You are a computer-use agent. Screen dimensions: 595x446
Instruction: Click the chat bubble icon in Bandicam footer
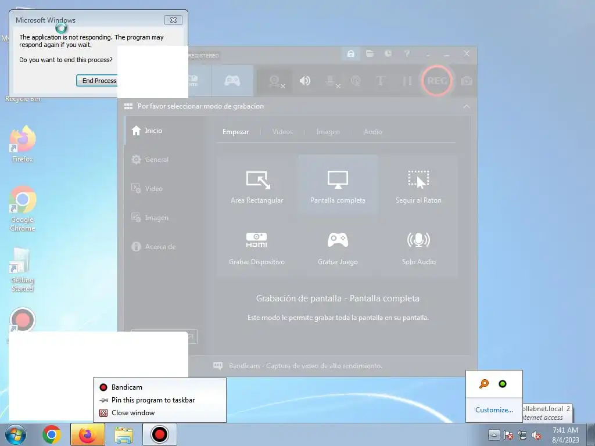coord(218,366)
